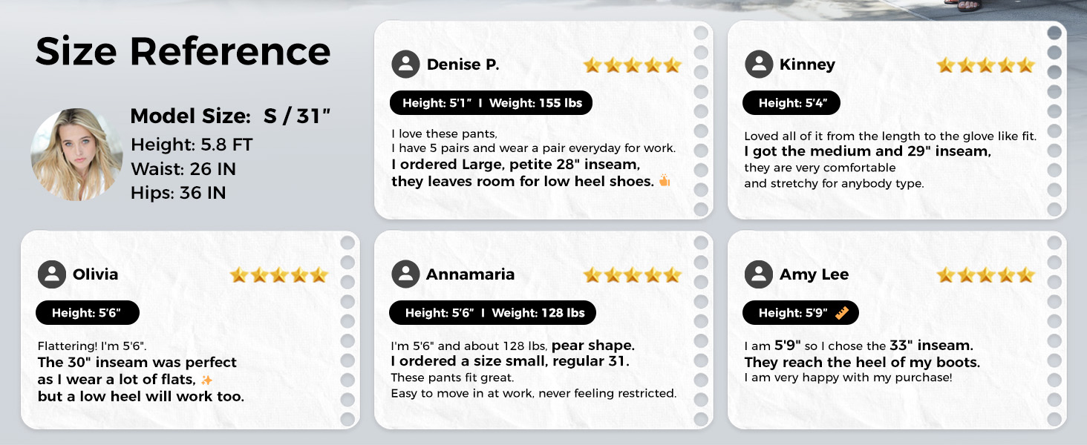Viewport: 1087px width, 445px height.
Task: Click the ruler emoji beside Height 5'9"
Action: click(x=841, y=313)
